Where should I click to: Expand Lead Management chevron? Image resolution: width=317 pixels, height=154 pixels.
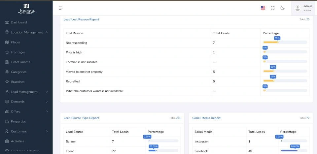pyautogui.click(x=47, y=92)
